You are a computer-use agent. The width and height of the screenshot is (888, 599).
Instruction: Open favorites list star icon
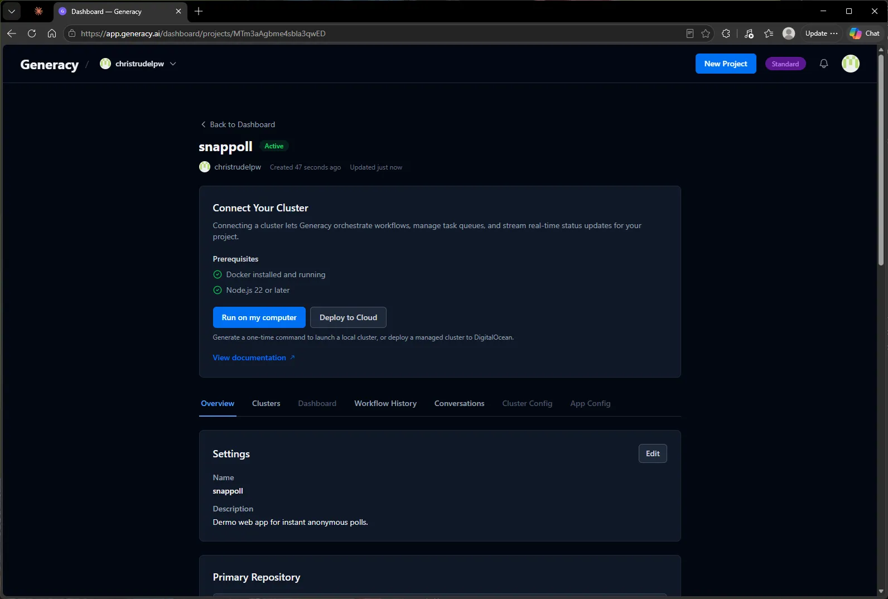click(769, 33)
